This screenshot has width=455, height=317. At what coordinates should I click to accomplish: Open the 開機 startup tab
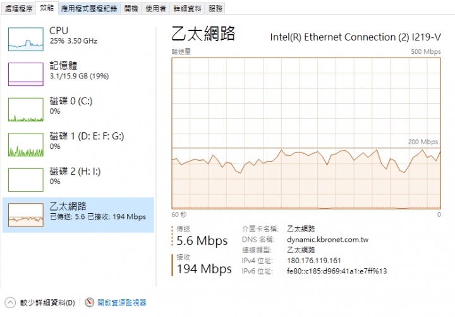pos(131,8)
